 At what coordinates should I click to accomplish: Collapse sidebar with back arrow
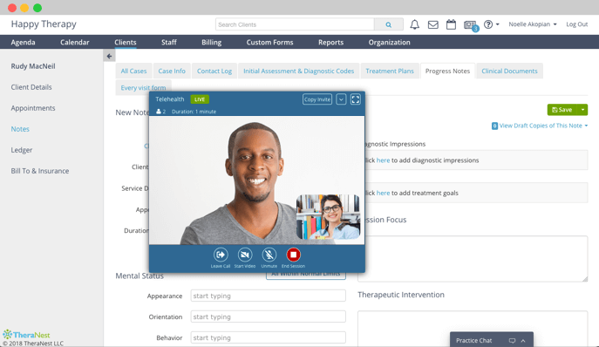(x=109, y=56)
